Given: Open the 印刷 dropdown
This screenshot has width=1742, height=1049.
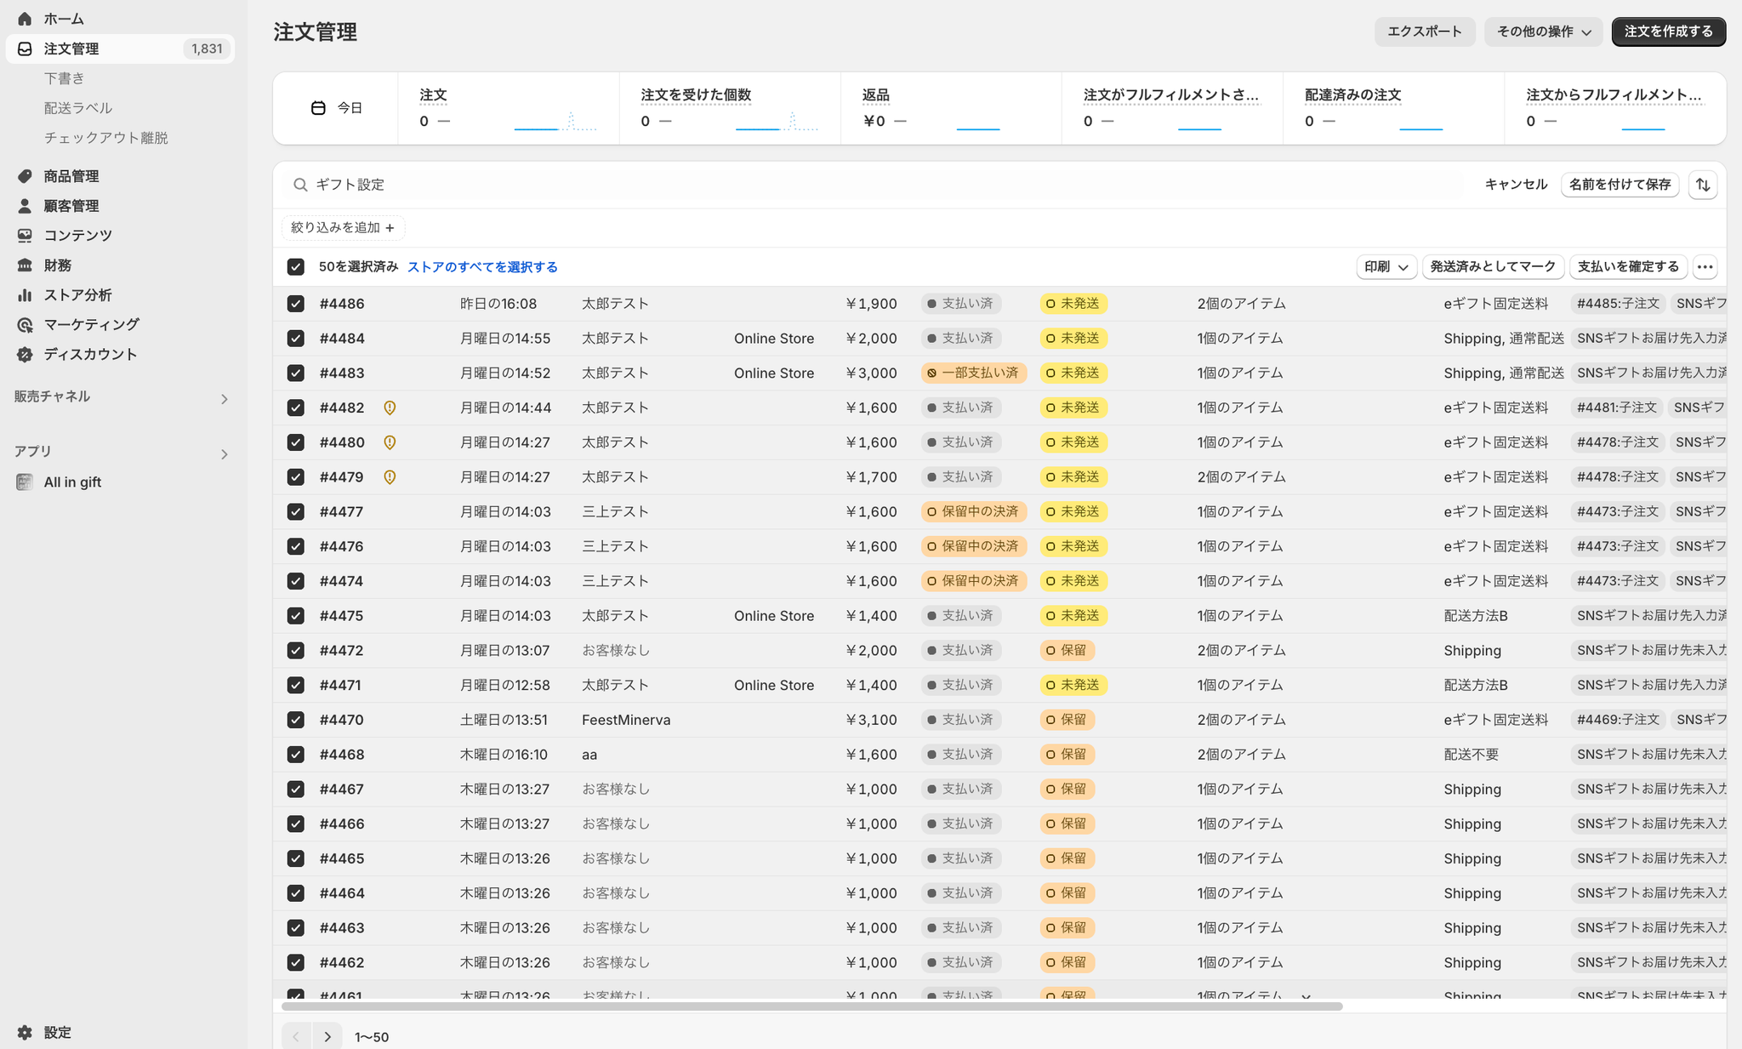Looking at the screenshot, I should [x=1386, y=267].
